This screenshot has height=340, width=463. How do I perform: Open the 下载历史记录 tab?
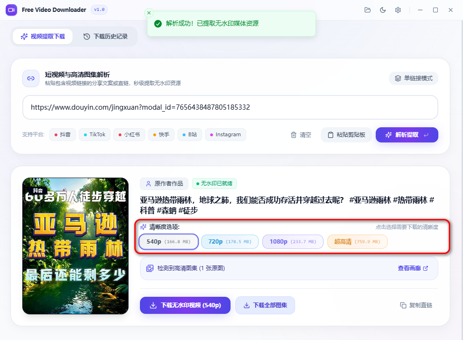[105, 37]
